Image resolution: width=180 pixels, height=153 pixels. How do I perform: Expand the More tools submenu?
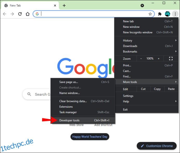click(x=147, y=82)
